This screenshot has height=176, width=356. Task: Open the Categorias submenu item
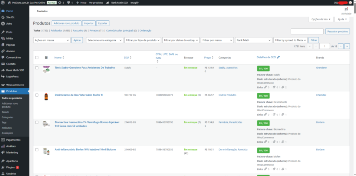[7, 117]
